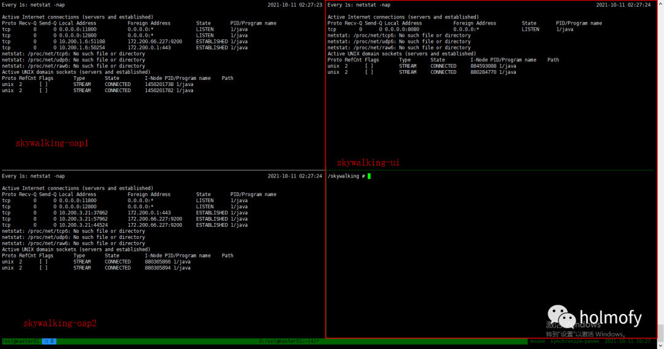Click foreign address 172.200.66.227:9200 in the 10.200.1.6:51108 row
Screen dimensions: 664x349
[x=155, y=42]
